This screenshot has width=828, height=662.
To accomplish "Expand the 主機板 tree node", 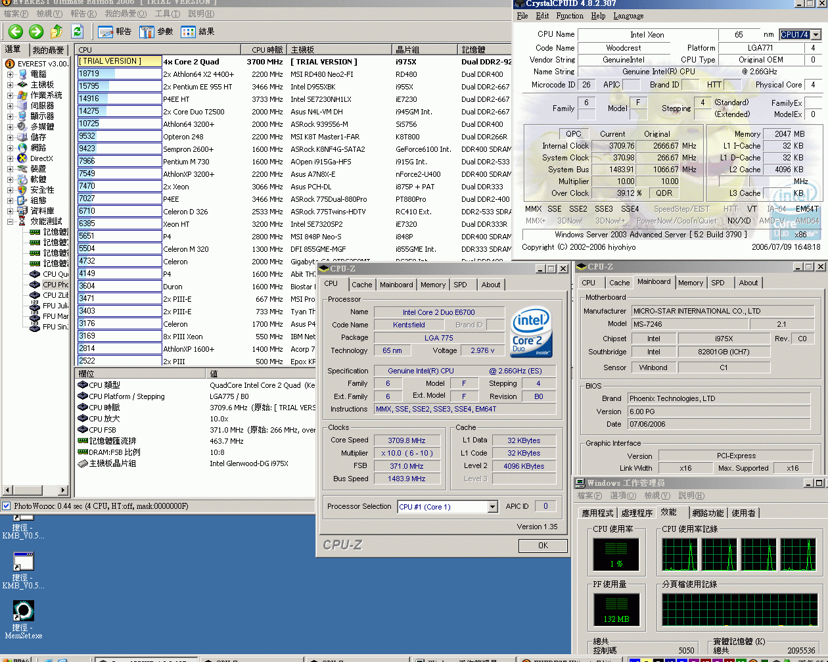I will point(11,85).
